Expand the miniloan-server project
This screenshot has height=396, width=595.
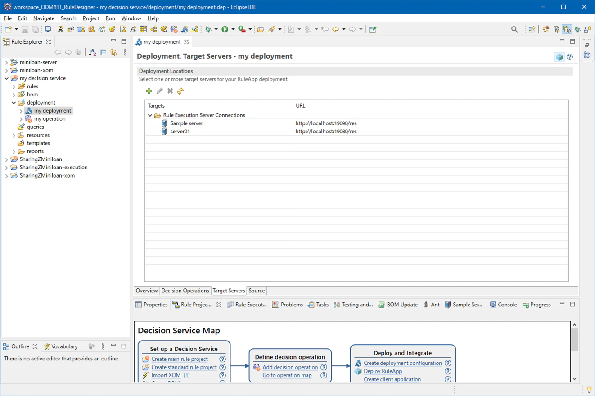pyautogui.click(x=6, y=62)
